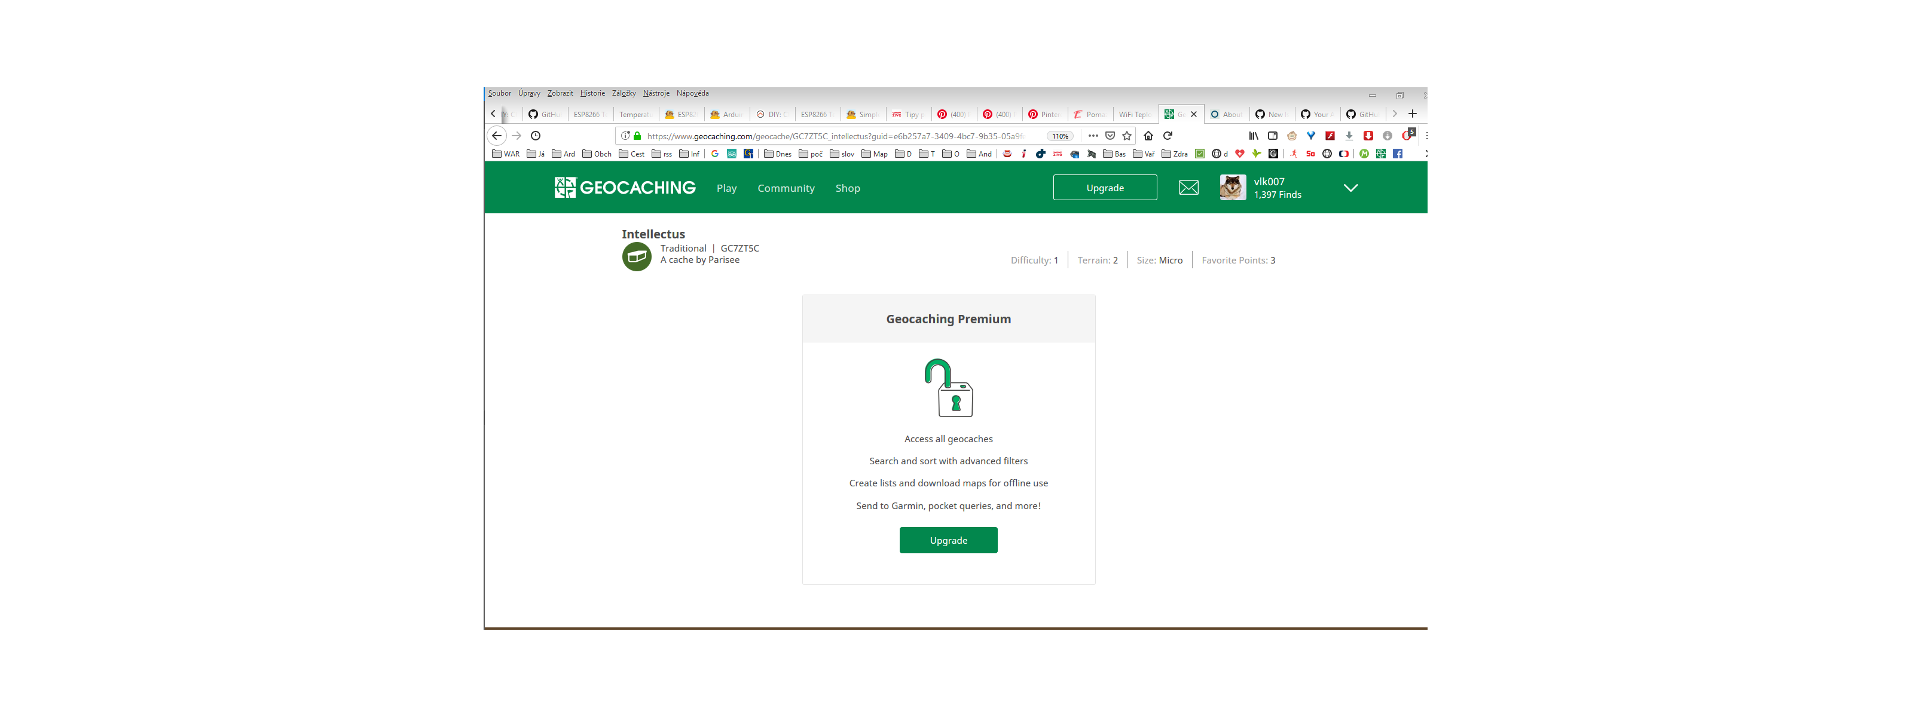Click the vlk007 wolf avatar thumbnail
1913x717 pixels.
pyautogui.click(x=1232, y=188)
